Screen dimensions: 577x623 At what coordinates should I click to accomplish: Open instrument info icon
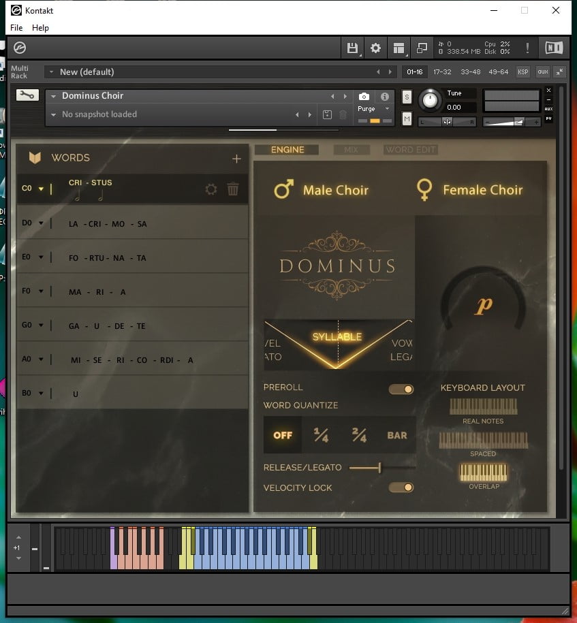(384, 97)
